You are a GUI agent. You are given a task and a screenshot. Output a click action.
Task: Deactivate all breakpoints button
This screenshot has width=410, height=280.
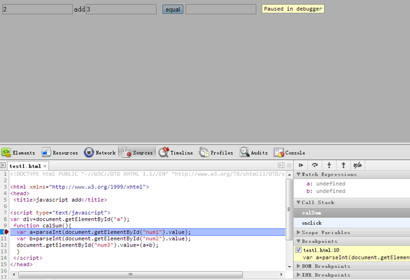[358, 165]
